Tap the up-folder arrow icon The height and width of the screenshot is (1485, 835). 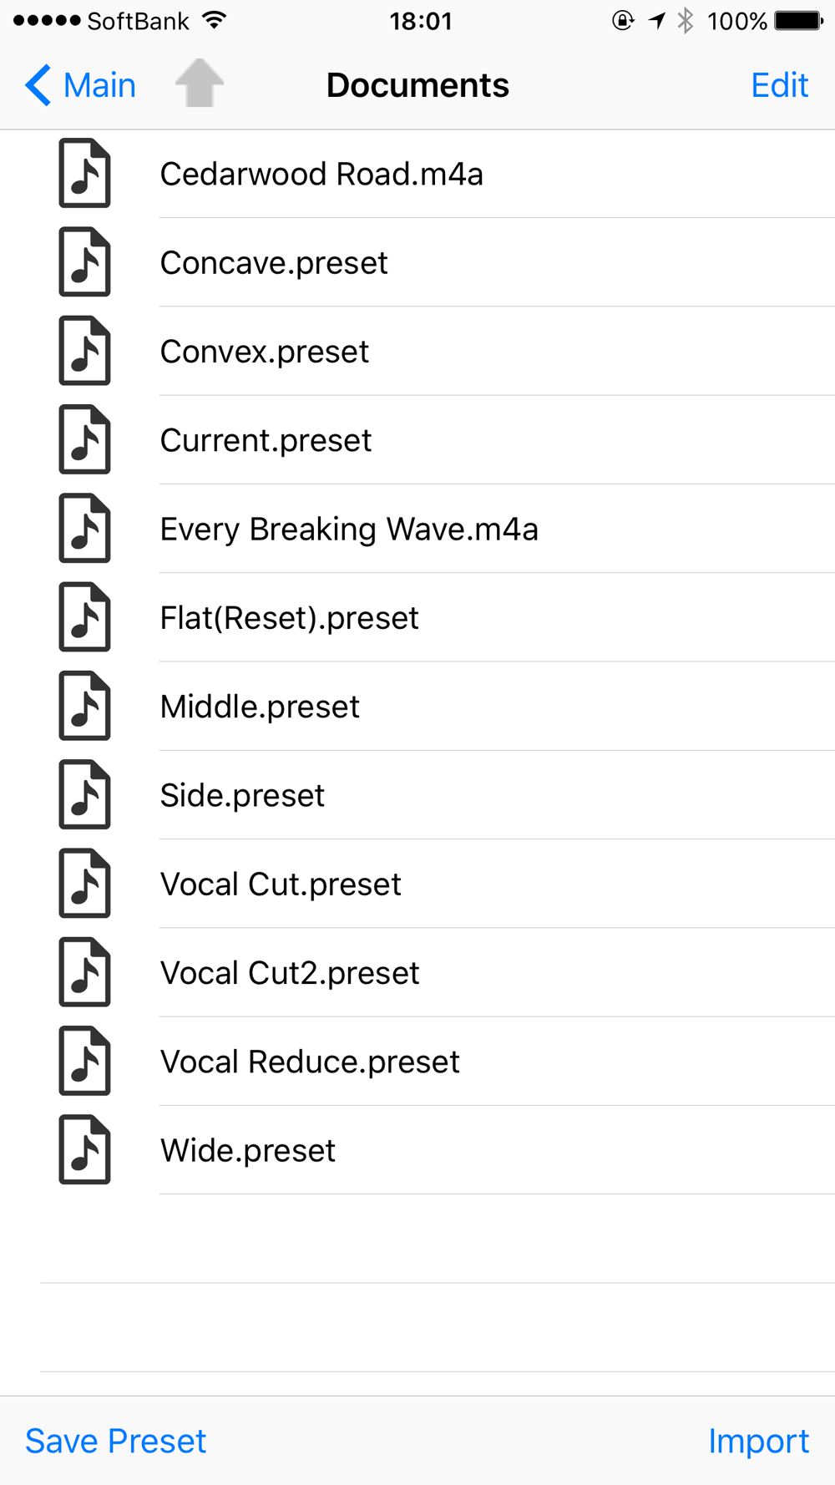[x=200, y=84]
